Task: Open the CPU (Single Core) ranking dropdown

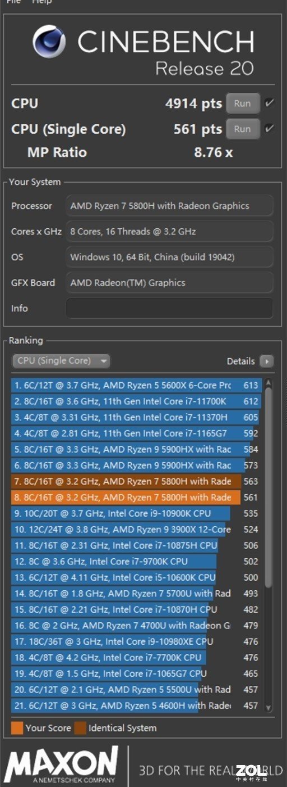Action: [61, 361]
